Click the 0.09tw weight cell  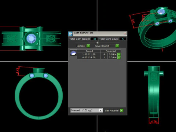113,54
